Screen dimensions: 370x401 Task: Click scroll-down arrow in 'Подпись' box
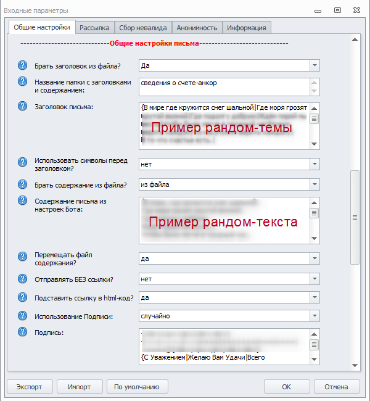coord(314,359)
